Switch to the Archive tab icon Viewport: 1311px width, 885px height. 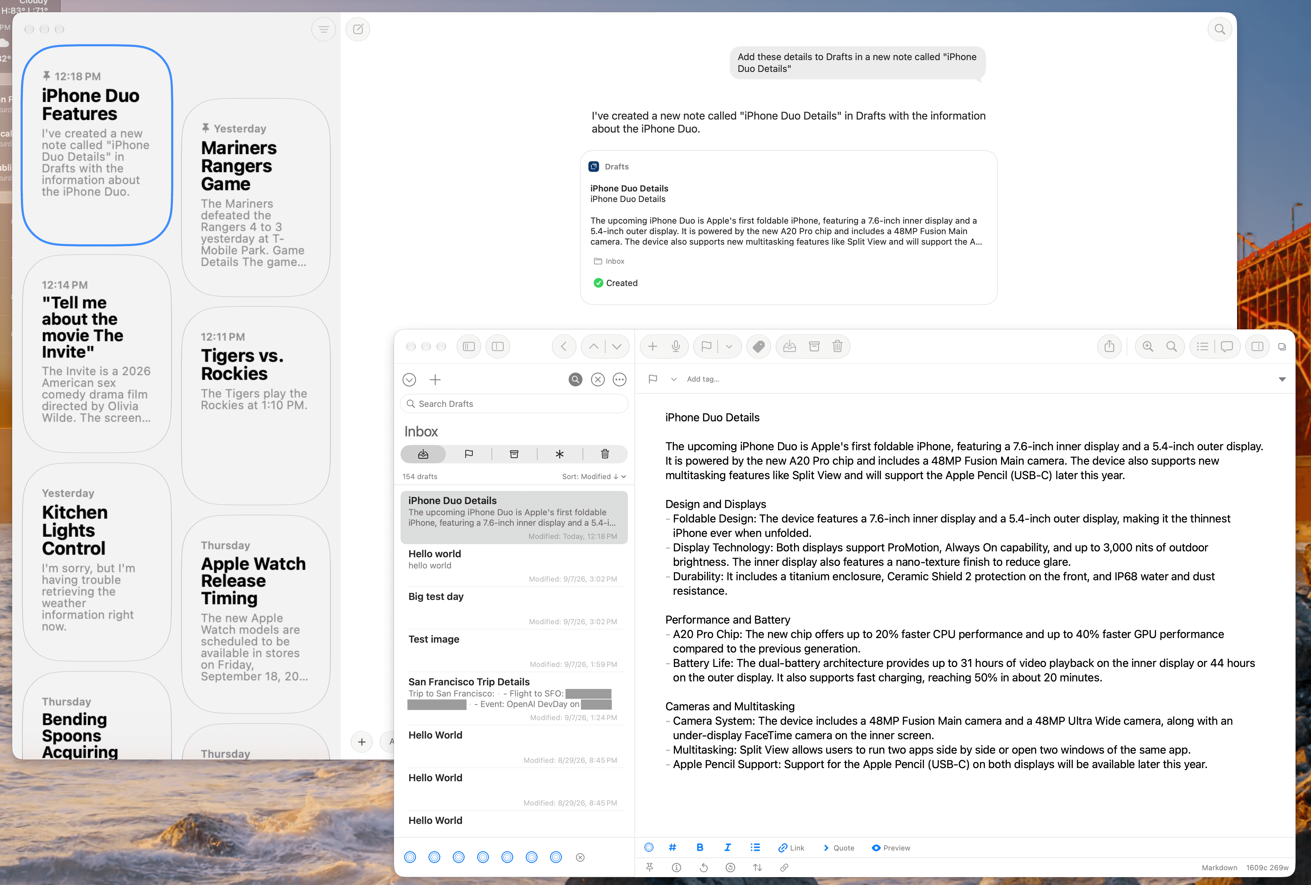515,454
